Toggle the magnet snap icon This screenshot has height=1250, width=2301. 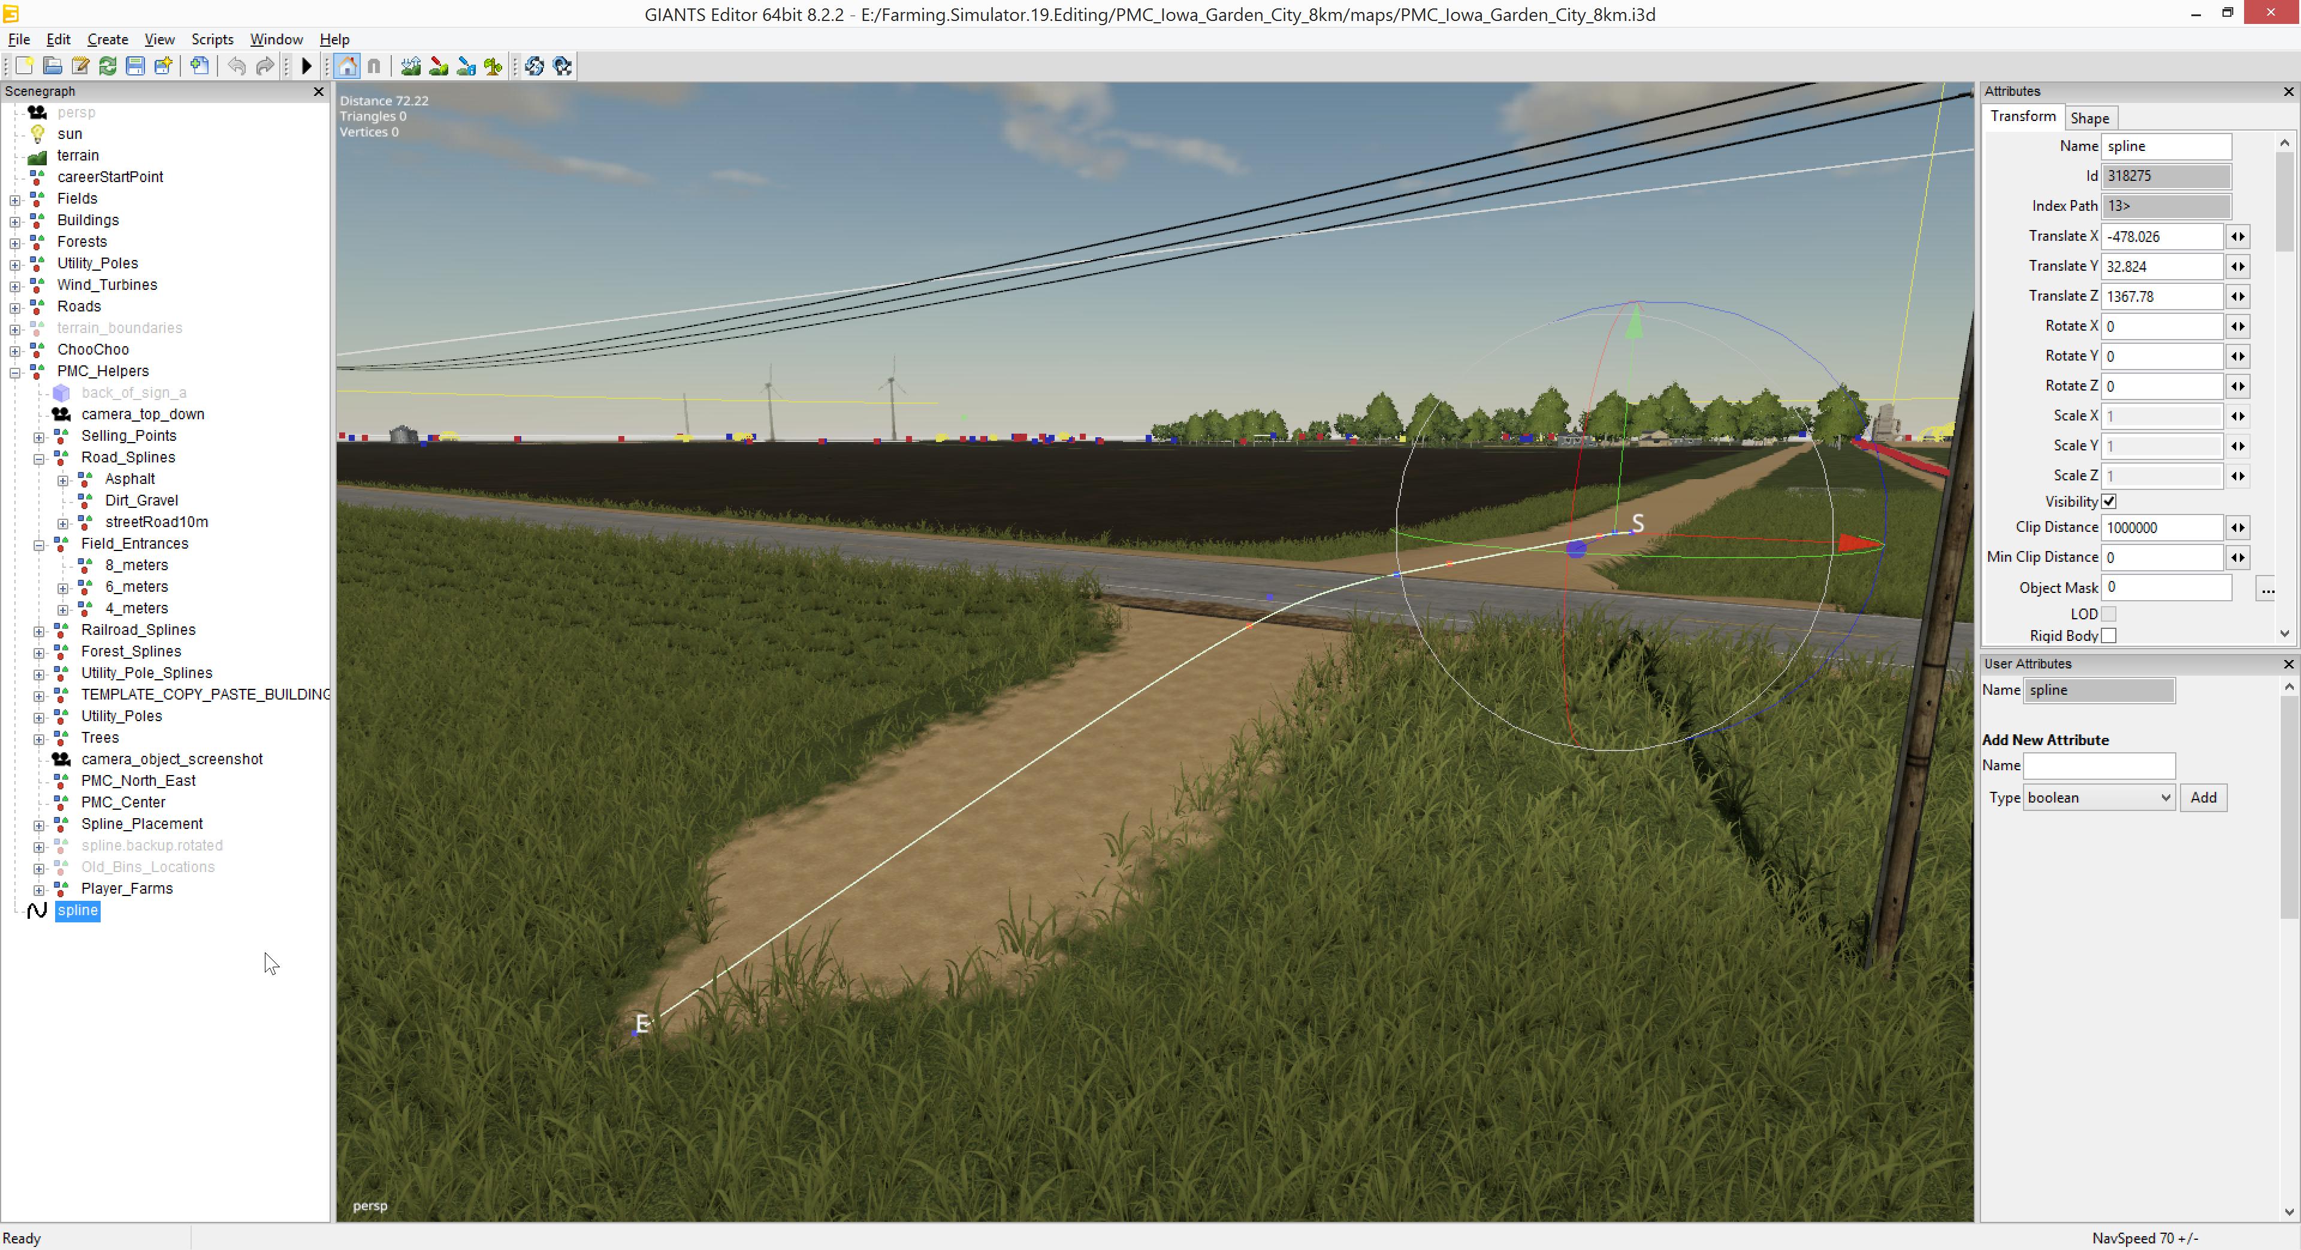click(375, 66)
